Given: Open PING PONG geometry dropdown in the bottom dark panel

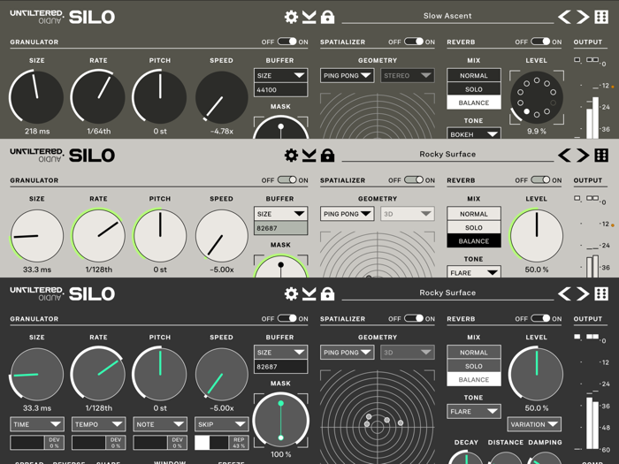Looking at the screenshot, I should [x=347, y=353].
